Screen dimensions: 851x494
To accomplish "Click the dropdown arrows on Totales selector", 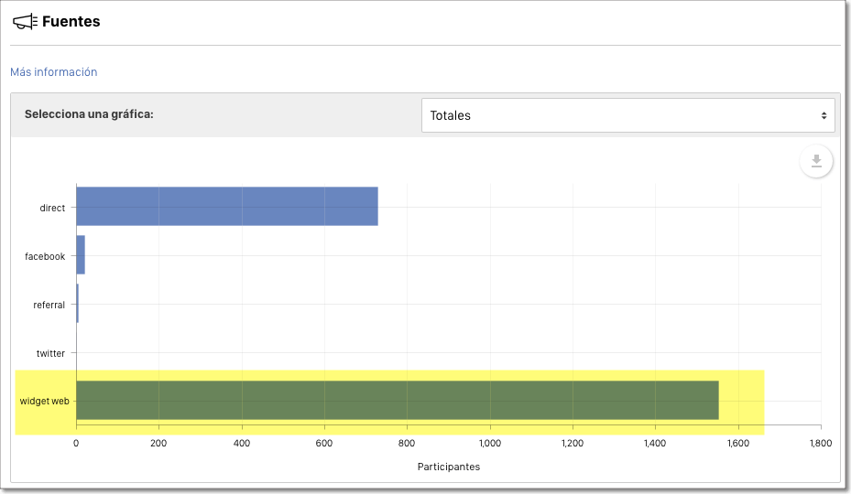I will [824, 115].
